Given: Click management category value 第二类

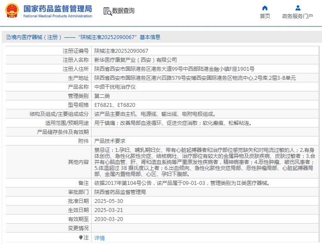Looking at the screenshot, I should 102,96.
